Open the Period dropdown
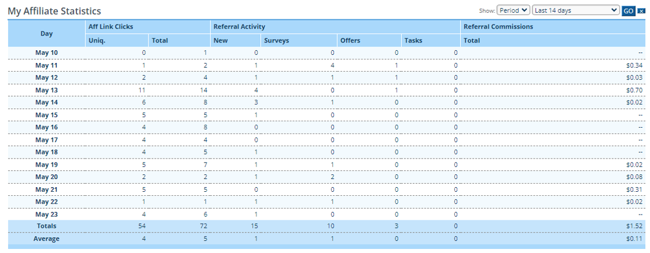The width and height of the screenshot is (650, 253). click(513, 10)
